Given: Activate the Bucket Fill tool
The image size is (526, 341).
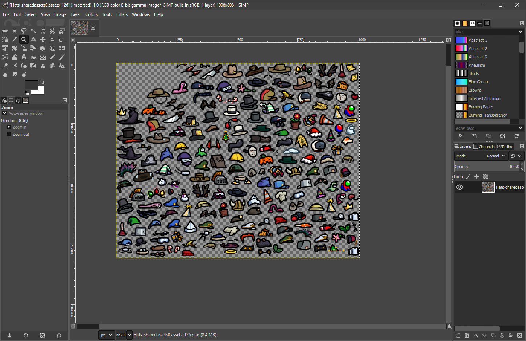Looking at the screenshot, I should 33,57.
